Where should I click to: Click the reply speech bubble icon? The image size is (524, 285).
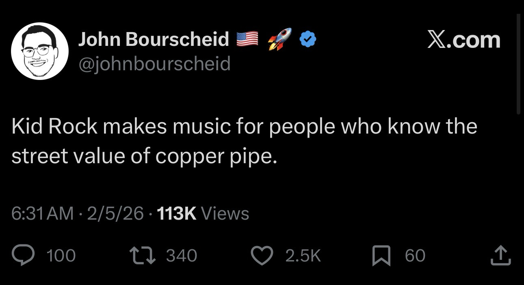24,255
